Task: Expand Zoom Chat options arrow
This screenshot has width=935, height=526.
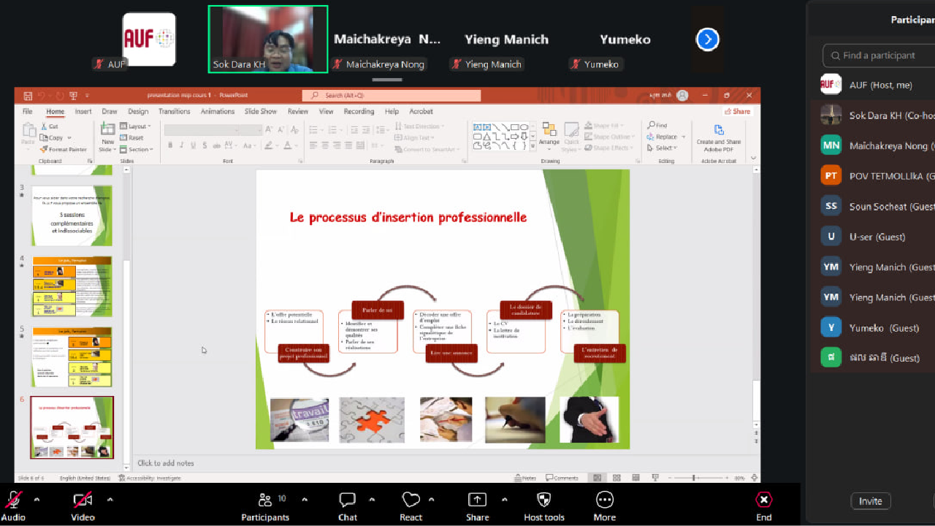Action: click(x=372, y=500)
